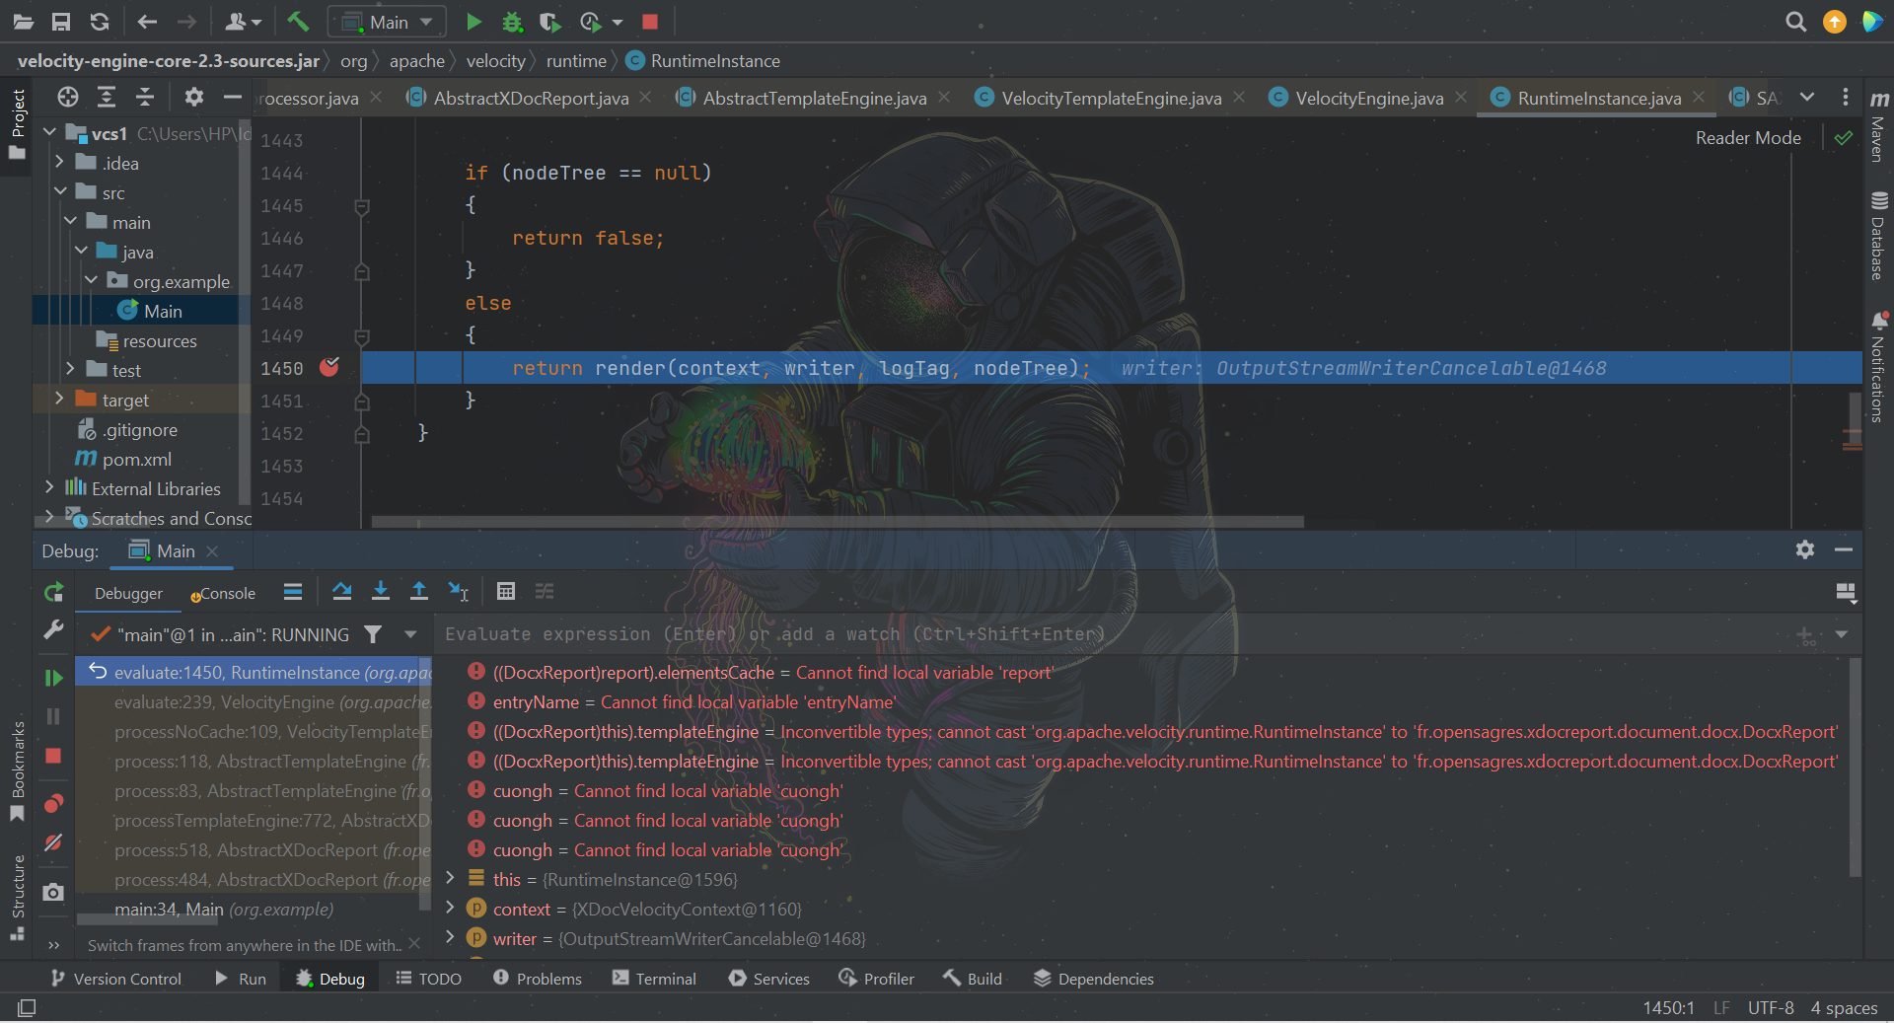Image resolution: width=1894 pixels, height=1023 pixels.
Task: Click the Build Project hammer icon
Action: 297,22
